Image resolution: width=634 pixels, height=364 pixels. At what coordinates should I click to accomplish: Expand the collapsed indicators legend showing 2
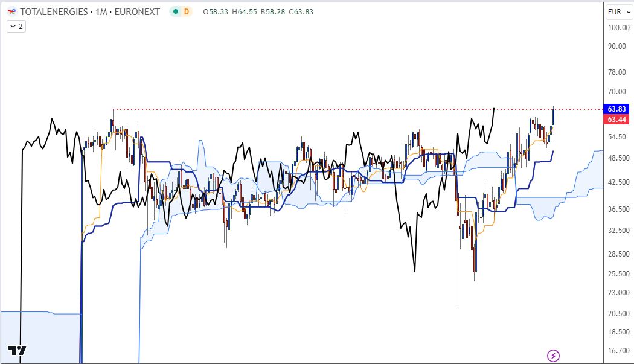coord(16,27)
